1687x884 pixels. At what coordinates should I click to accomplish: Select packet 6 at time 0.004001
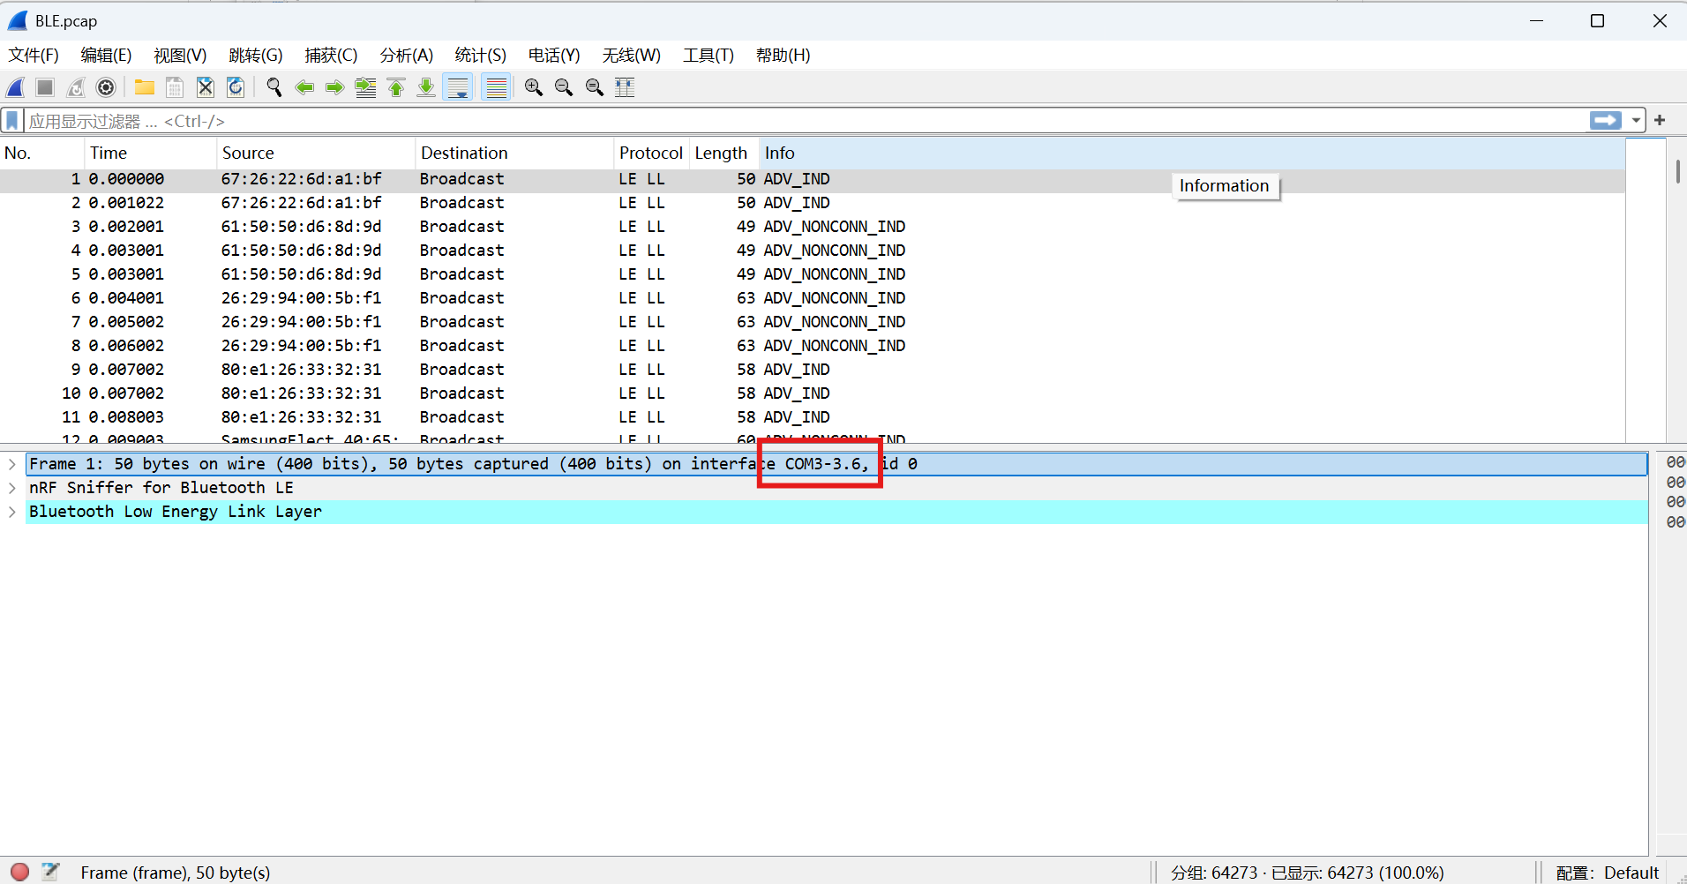[x=813, y=298]
